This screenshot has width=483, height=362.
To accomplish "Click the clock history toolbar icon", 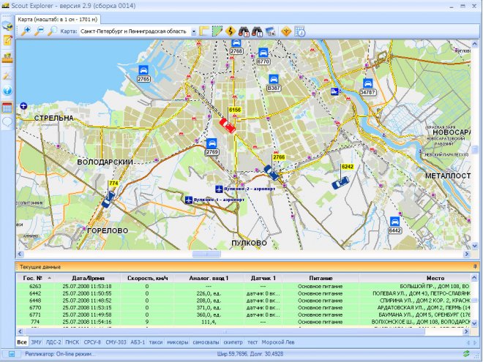I will 299,31.
